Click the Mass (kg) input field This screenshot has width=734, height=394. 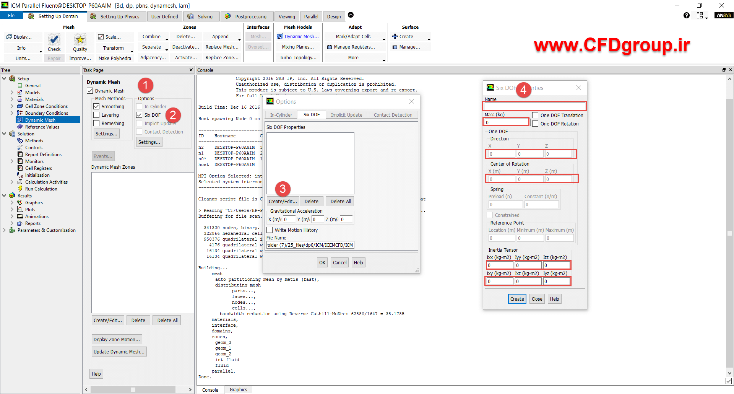507,122
